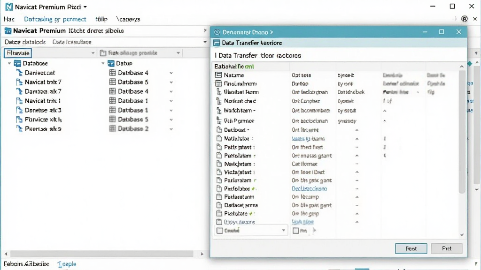Image resolution: width=481 pixels, height=270 pixels.
Task: Click the Finelirehmmi row icon
Action: pos(218,83)
